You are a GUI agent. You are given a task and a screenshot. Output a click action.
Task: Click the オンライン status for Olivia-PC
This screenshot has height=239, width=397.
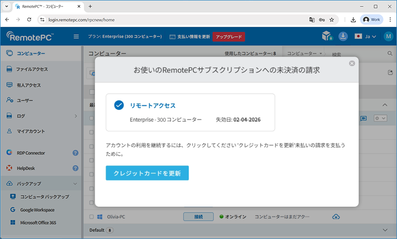[233, 217]
